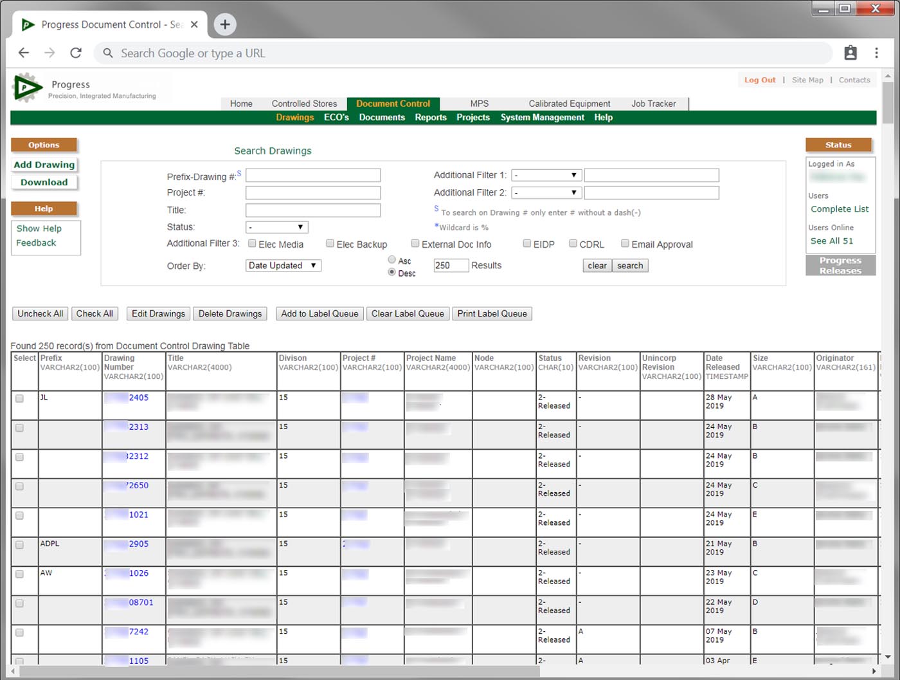Open a new browser tab
The height and width of the screenshot is (680, 900).
pyautogui.click(x=225, y=24)
